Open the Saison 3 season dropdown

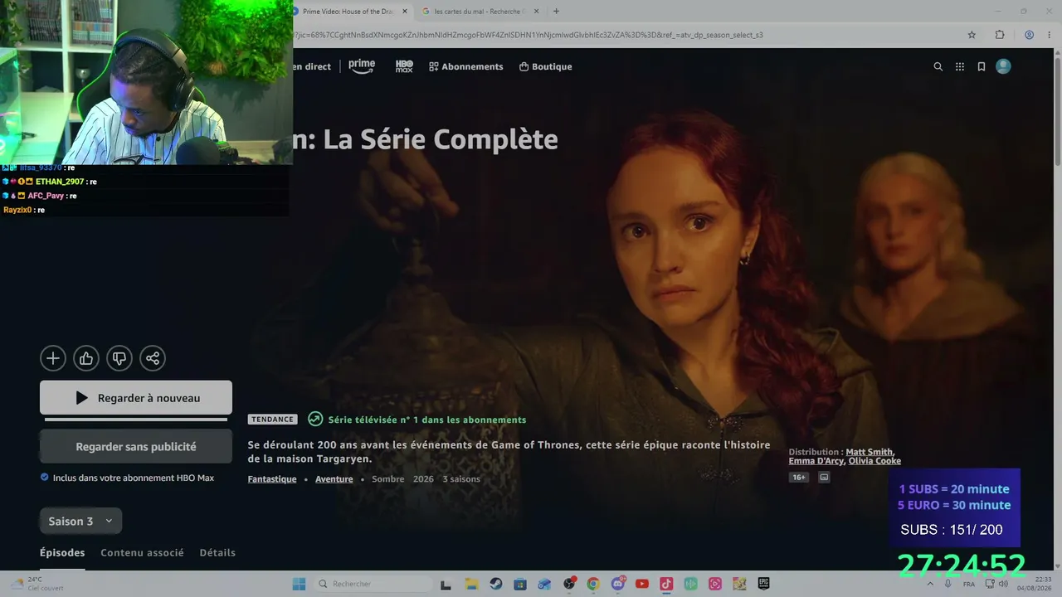click(x=80, y=521)
